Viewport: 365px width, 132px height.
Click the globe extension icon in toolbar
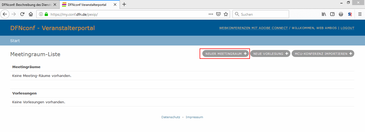pos(341,14)
